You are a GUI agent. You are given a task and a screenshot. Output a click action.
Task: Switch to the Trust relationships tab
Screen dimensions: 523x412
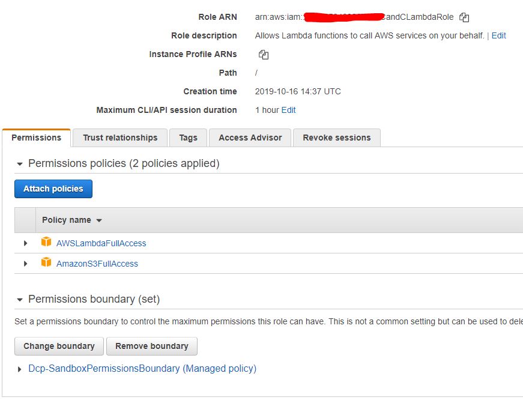120,138
